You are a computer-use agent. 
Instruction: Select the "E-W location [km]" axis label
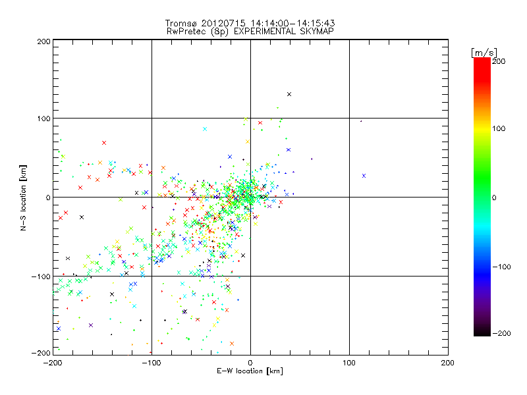point(250,371)
